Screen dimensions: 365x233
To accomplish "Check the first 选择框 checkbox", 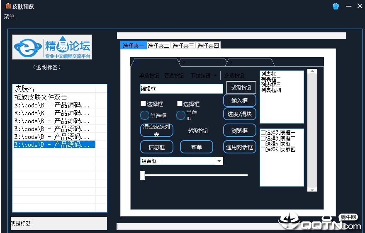I will 144,103.
